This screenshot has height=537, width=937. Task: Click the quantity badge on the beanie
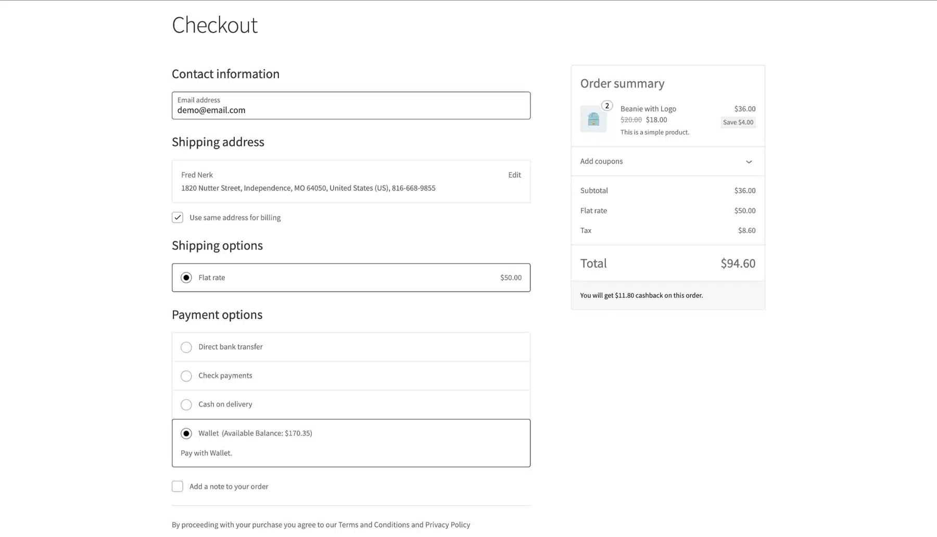607,106
